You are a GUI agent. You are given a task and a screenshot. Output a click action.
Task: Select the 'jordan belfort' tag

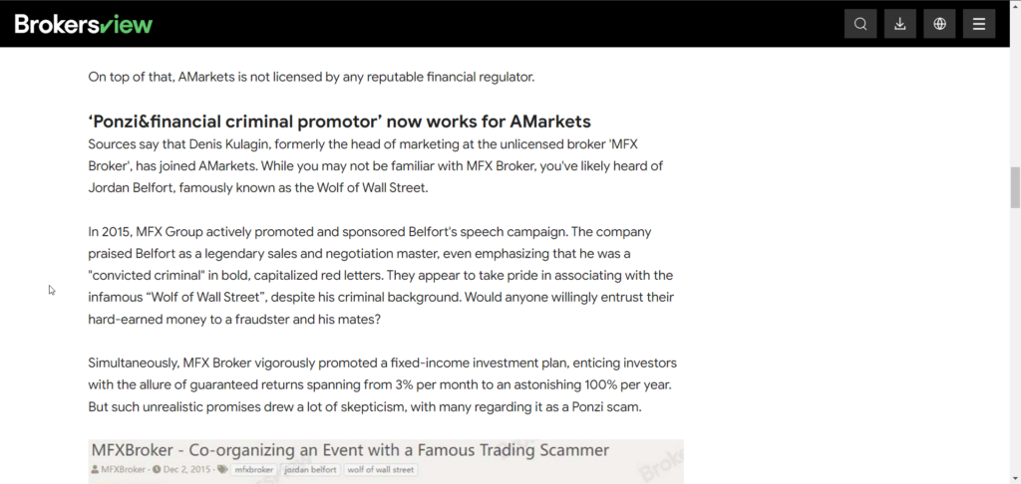[x=310, y=470]
